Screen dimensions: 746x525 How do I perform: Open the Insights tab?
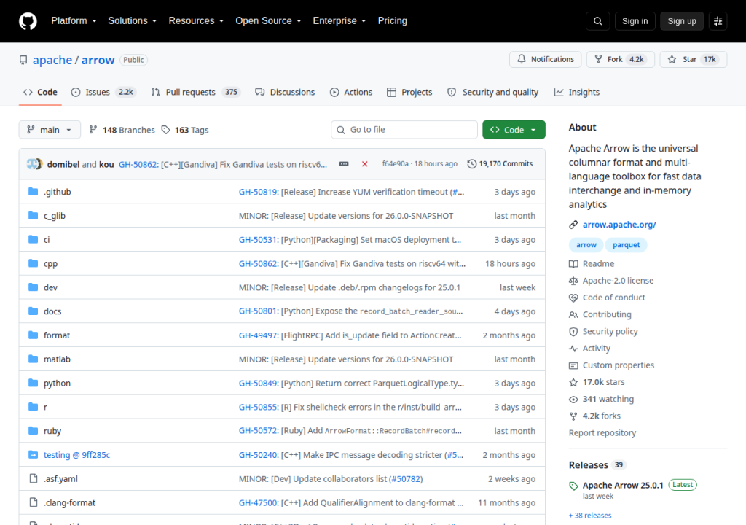pos(577,92)
